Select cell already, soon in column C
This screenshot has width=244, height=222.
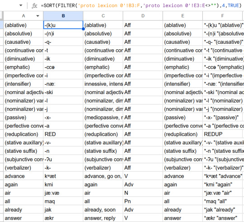coord(103,210)
